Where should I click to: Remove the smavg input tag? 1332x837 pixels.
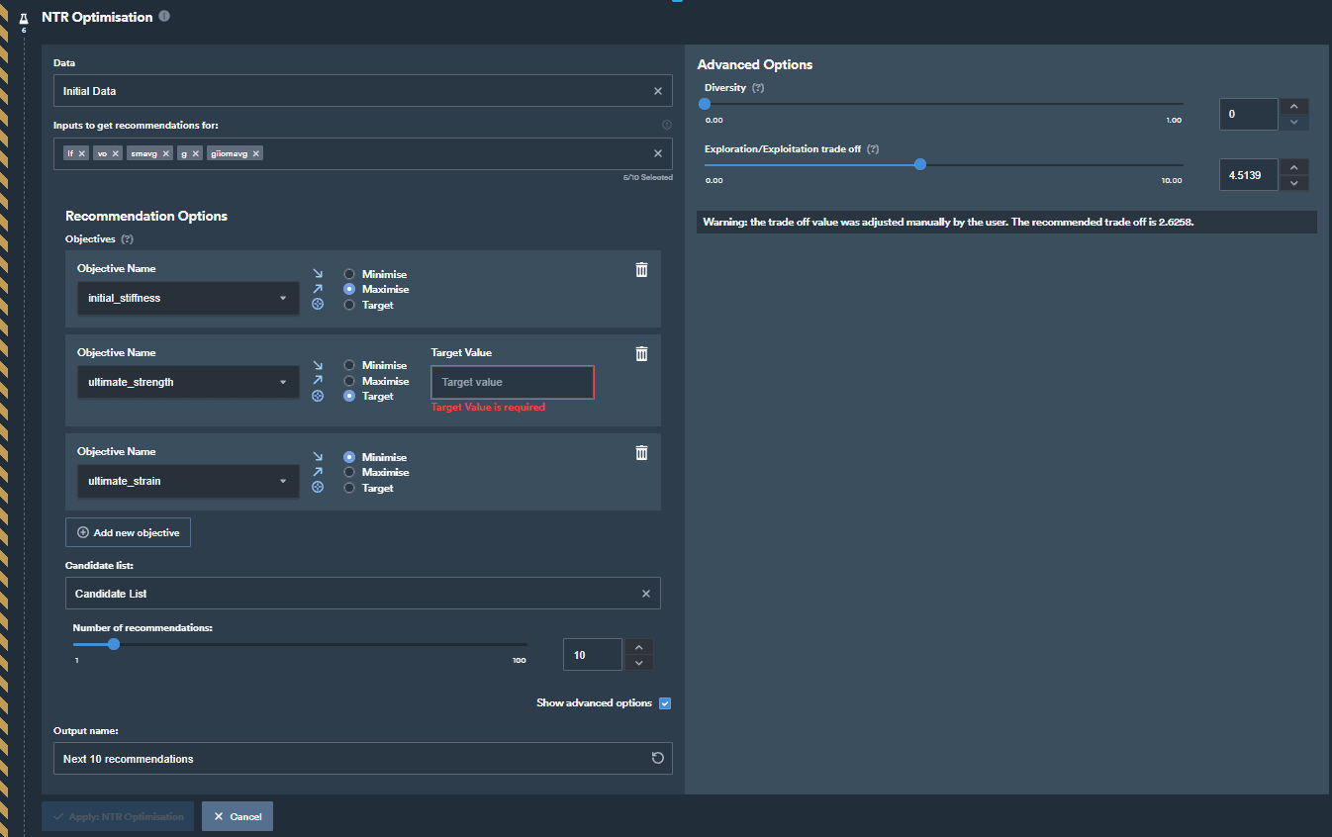(x=166, y=153)
